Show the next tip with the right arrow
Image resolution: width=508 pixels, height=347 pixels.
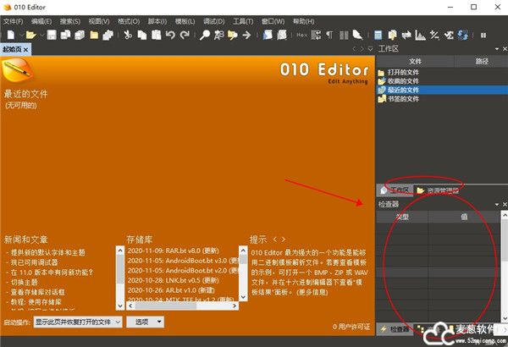[x=283, y=240]
